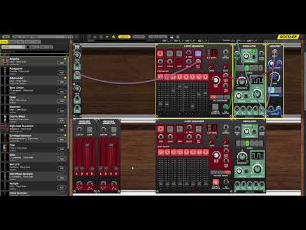This screenshot has height=230, width=306.
Task: Toggle fourth step select button on upper sequencer
Action: [x=180, y=77]
